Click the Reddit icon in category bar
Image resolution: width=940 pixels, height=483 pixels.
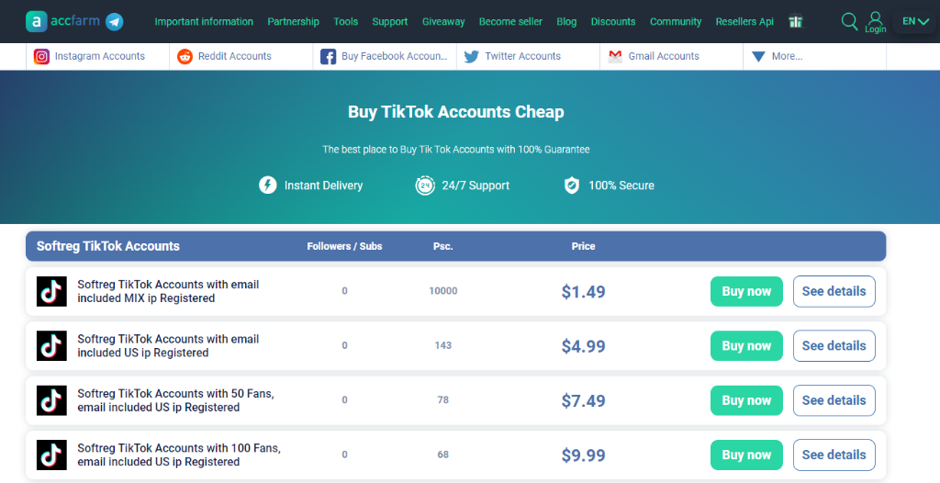(185, 56)
